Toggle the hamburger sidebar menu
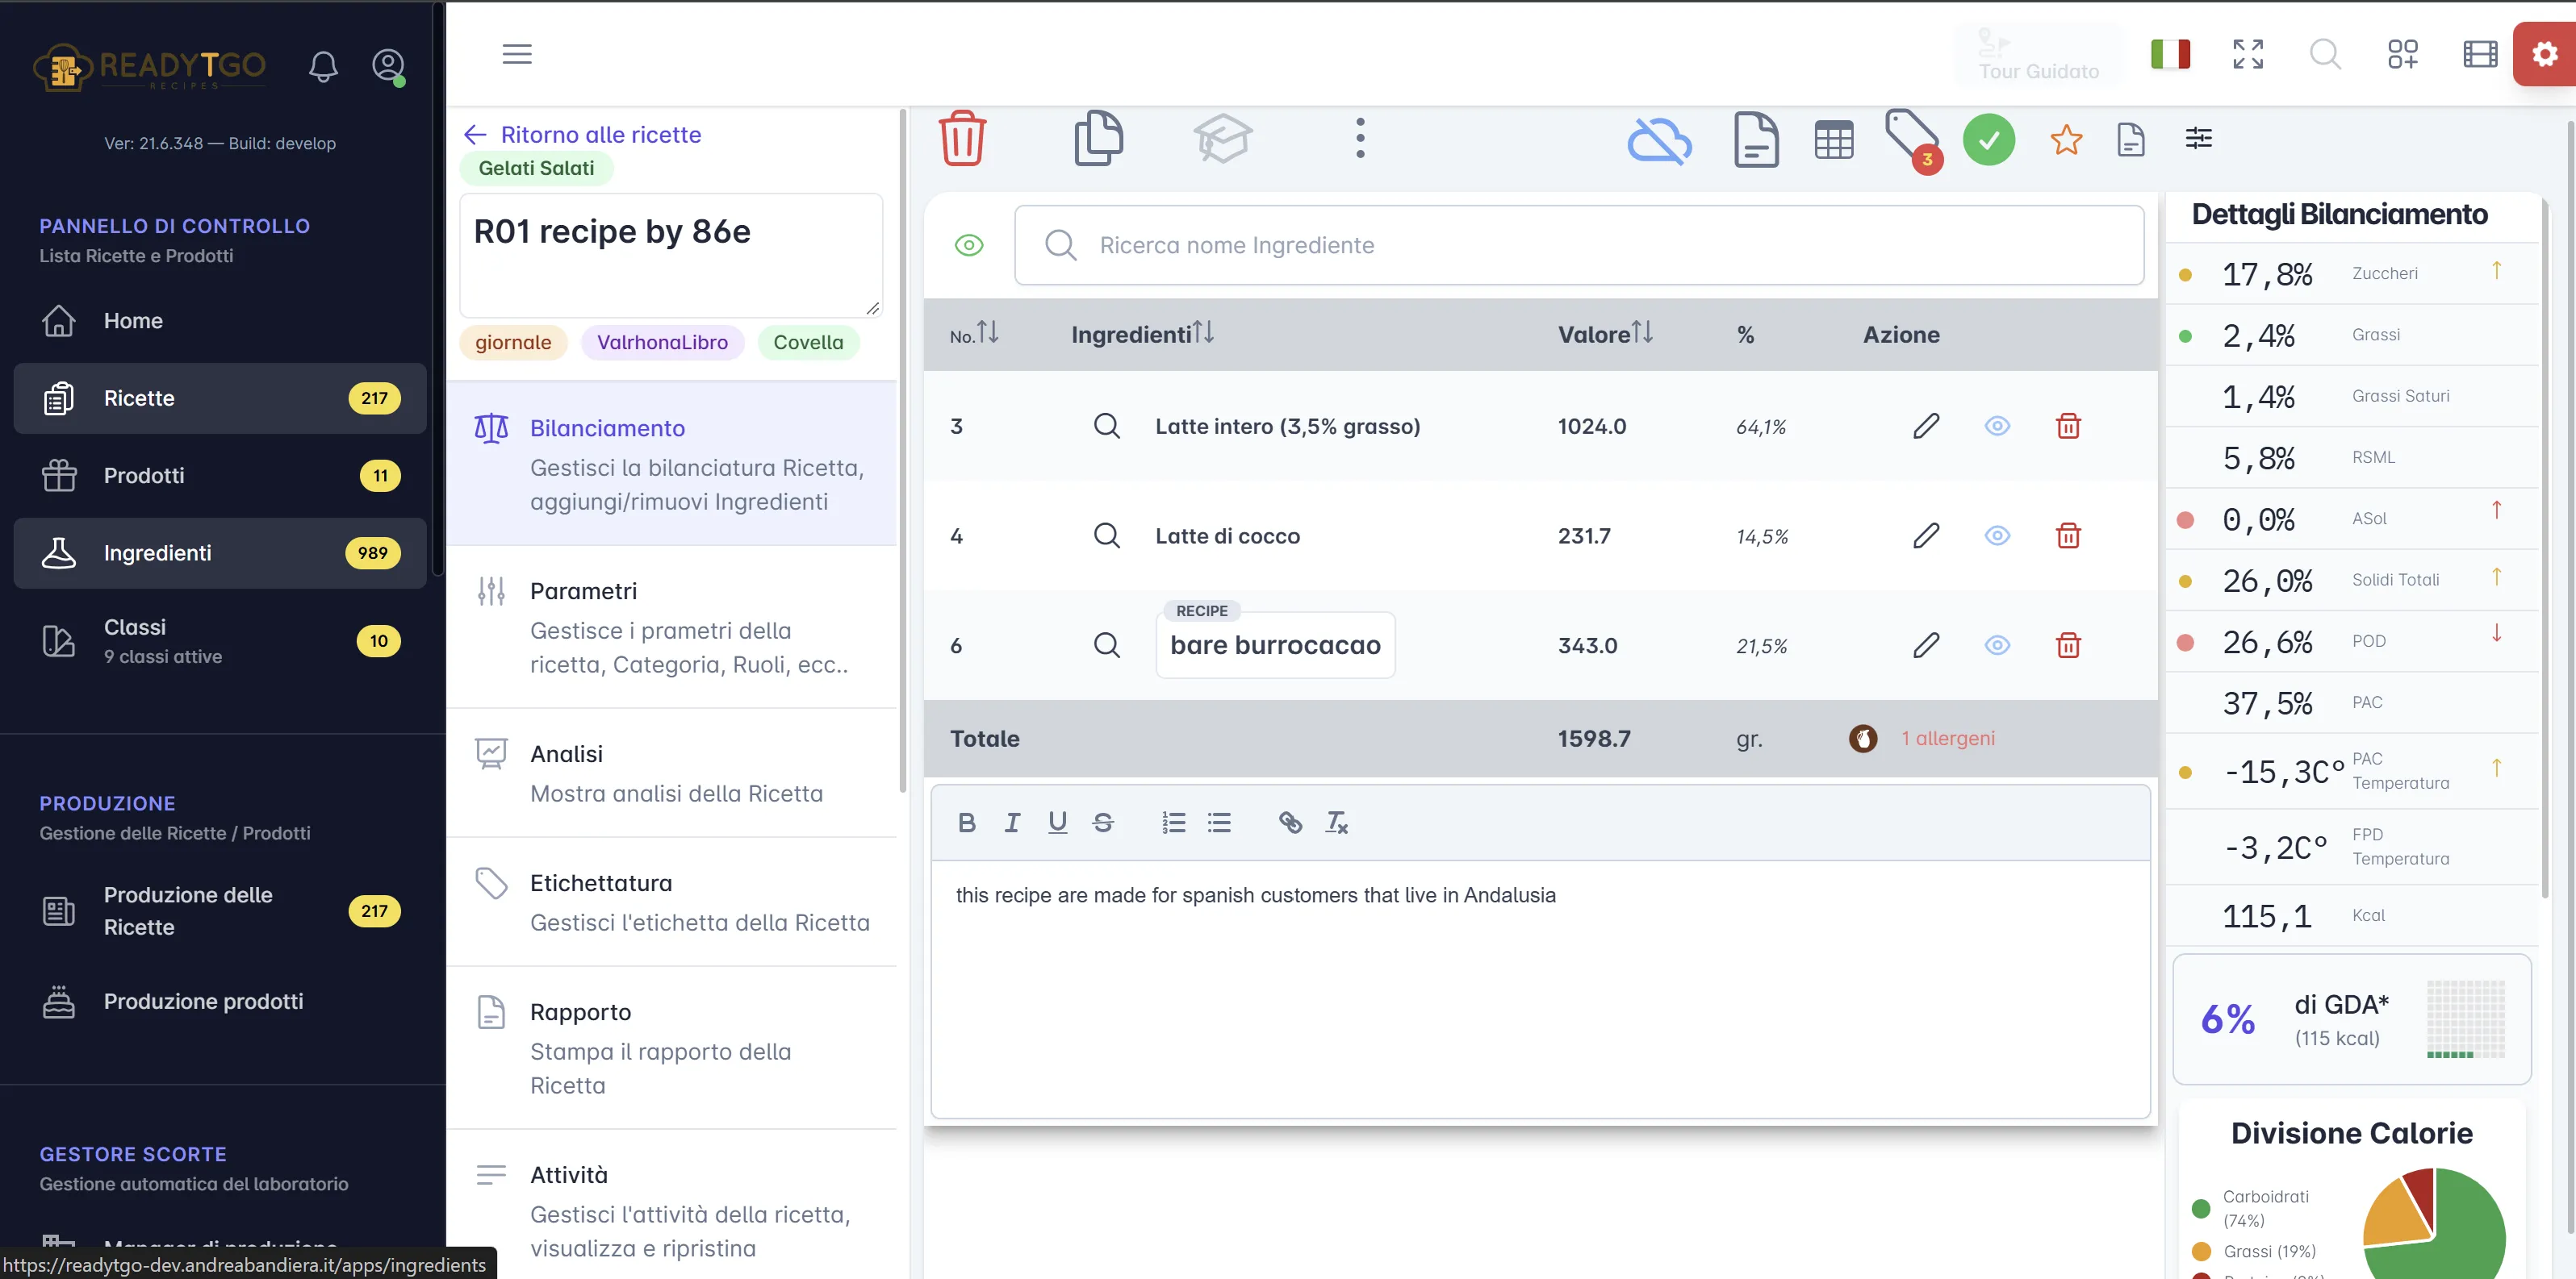This screenshot has height=1279, width=2576. pos(517,54)
